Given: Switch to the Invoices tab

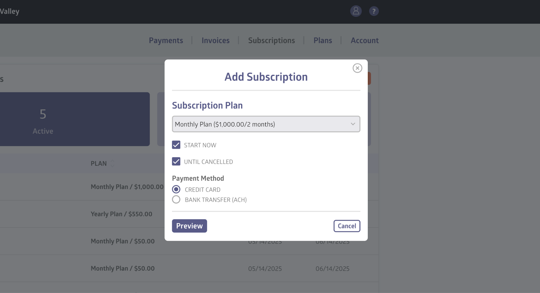Looking at the screenshot, I should pyautogui.click(x=215, y=40).
